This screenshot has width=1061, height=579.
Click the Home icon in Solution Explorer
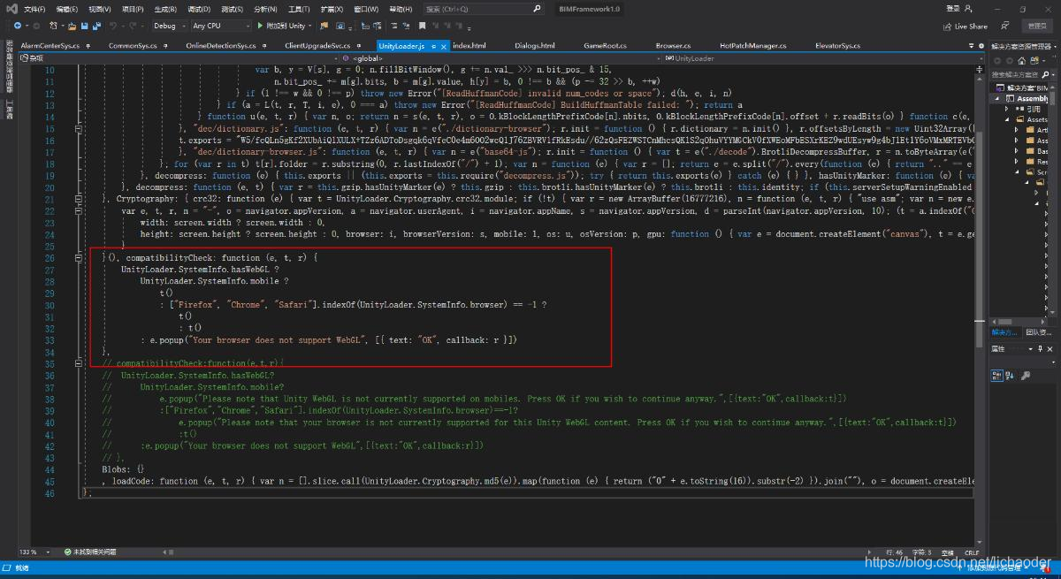pyautogui.click(x=1022, y=60)
